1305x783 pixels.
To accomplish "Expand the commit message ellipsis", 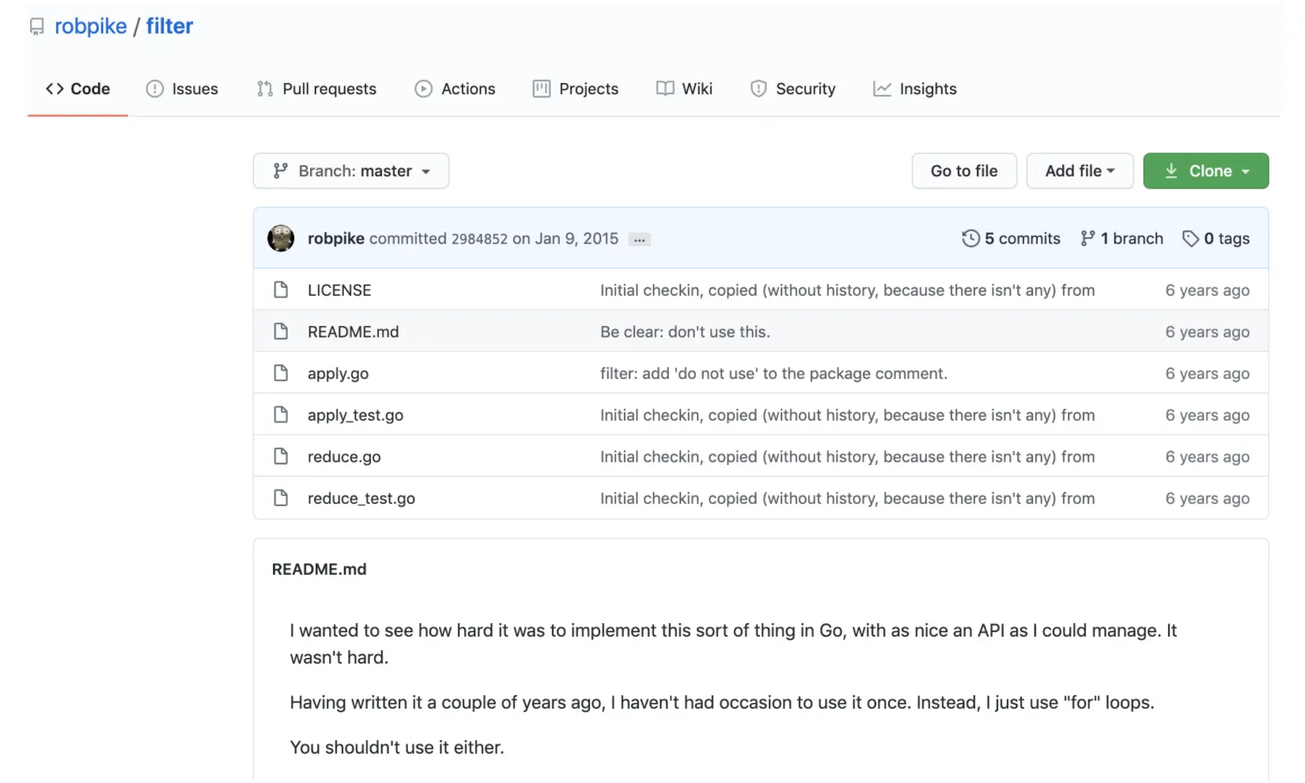I will (639, 240).
